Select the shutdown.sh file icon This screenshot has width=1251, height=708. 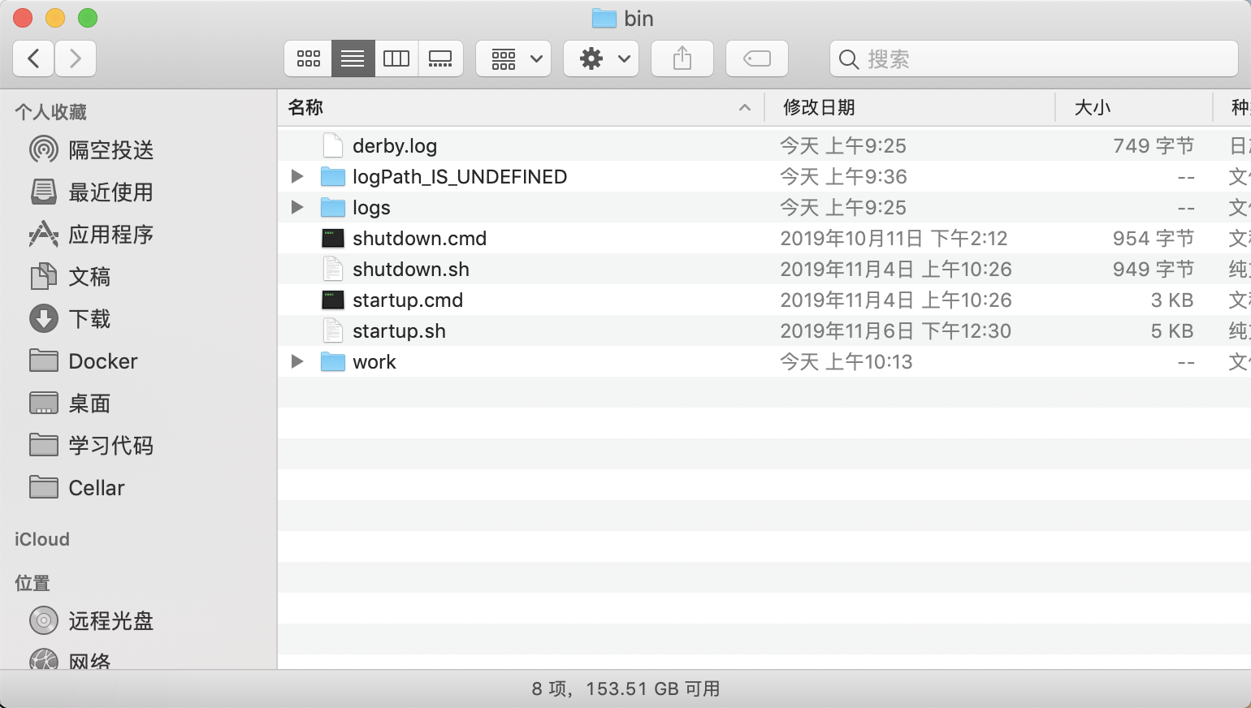[333, 269]
